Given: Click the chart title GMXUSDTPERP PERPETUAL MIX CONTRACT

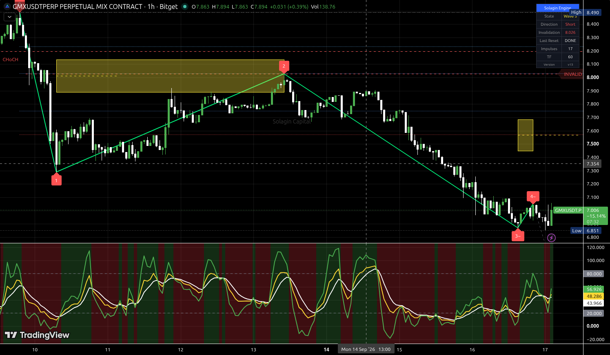Looking at the screenshot, I should coord(78,7).
